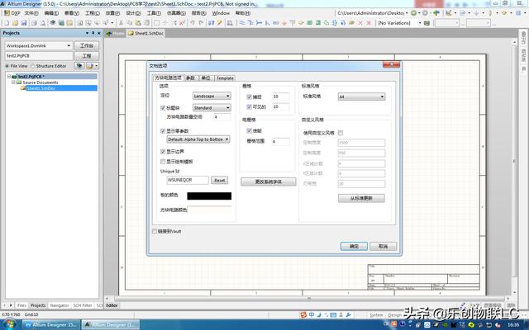Toggle the 标题块 title block checkbox

[163, 108]
